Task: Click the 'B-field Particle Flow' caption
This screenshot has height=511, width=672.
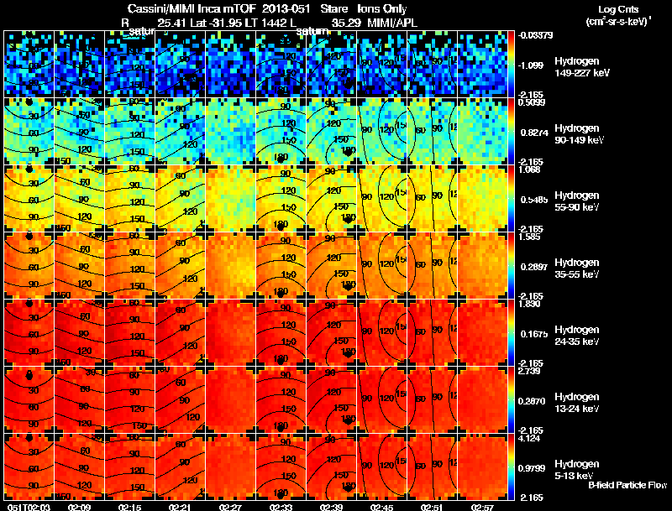Action: tap(627, 485)
